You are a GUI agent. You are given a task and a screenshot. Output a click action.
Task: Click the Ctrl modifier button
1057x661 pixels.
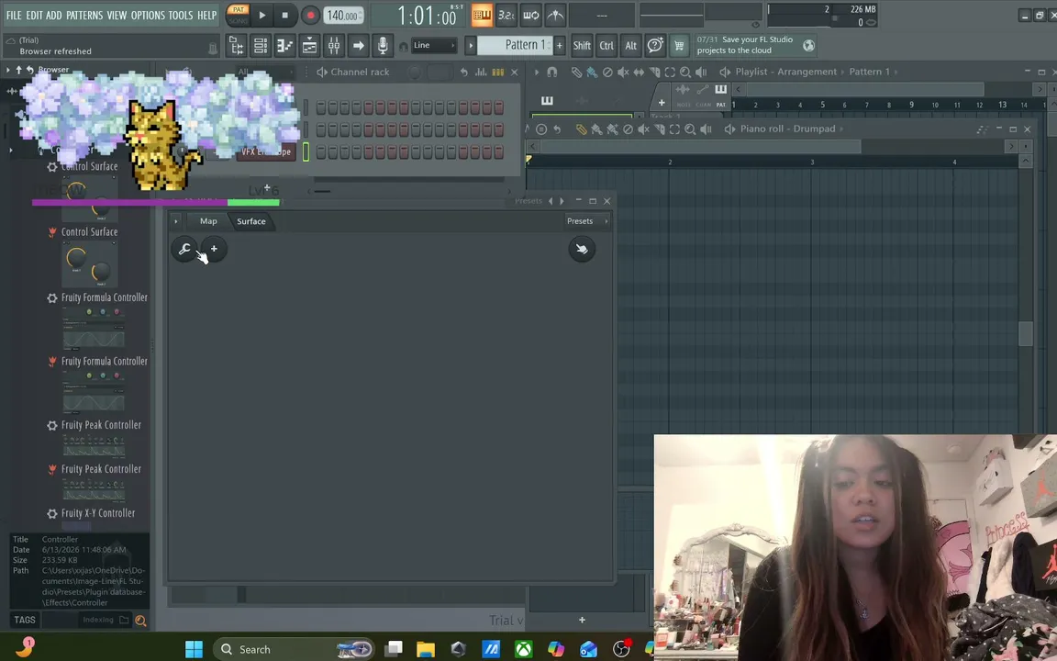606,45
